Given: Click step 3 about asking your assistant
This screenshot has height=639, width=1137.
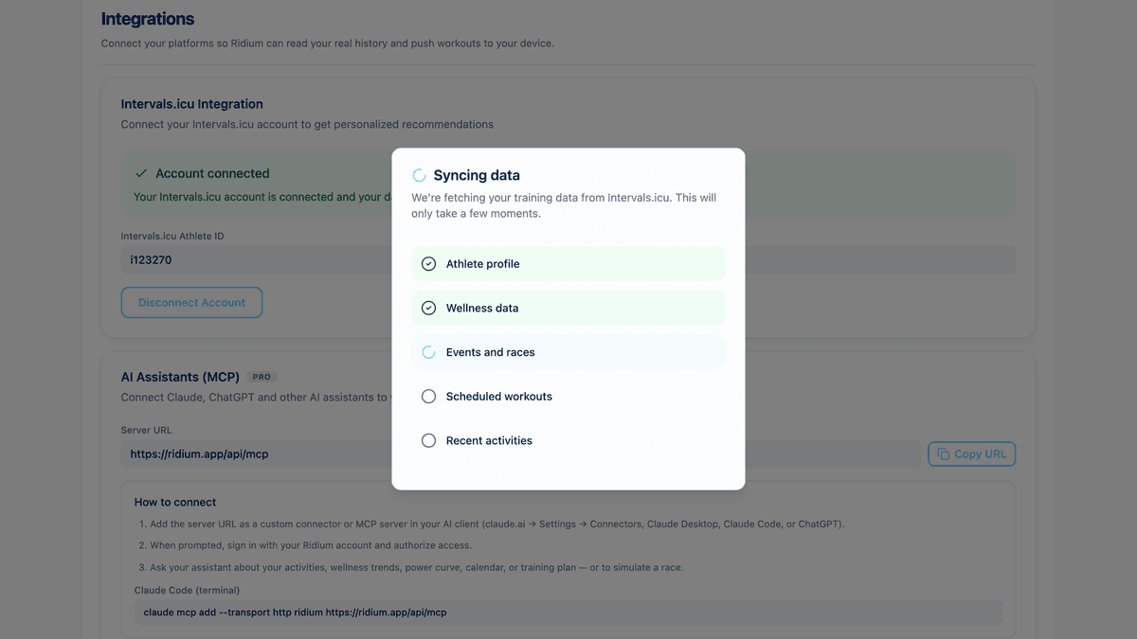Looking at the screenshot, I should point(411,568).
